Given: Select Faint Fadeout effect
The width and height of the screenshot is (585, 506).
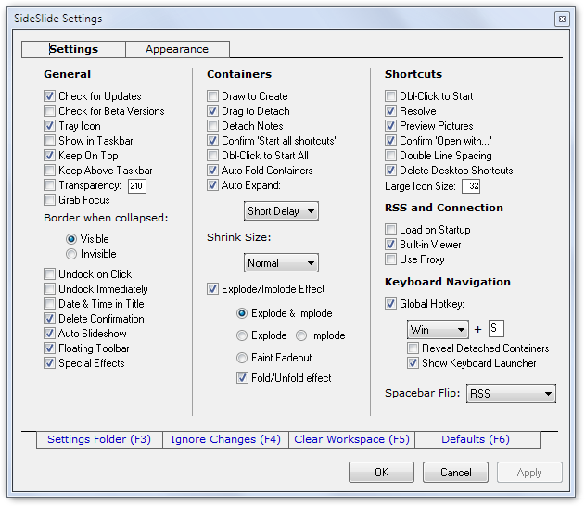Looking at the screenshot, I should (x=242, y=358).
